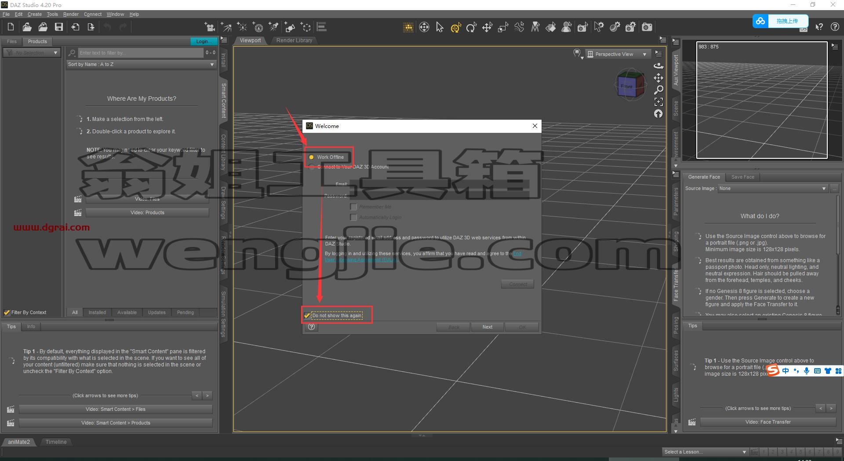Screen dimensions: 844x461
Task: Open the viewport pane options menu
Action: (x=662, y=40)
